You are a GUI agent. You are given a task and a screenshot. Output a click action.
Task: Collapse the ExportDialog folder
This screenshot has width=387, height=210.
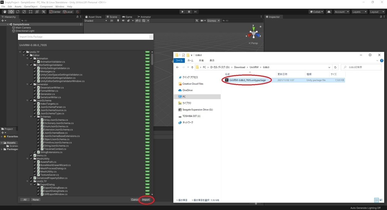pos(31,184)
